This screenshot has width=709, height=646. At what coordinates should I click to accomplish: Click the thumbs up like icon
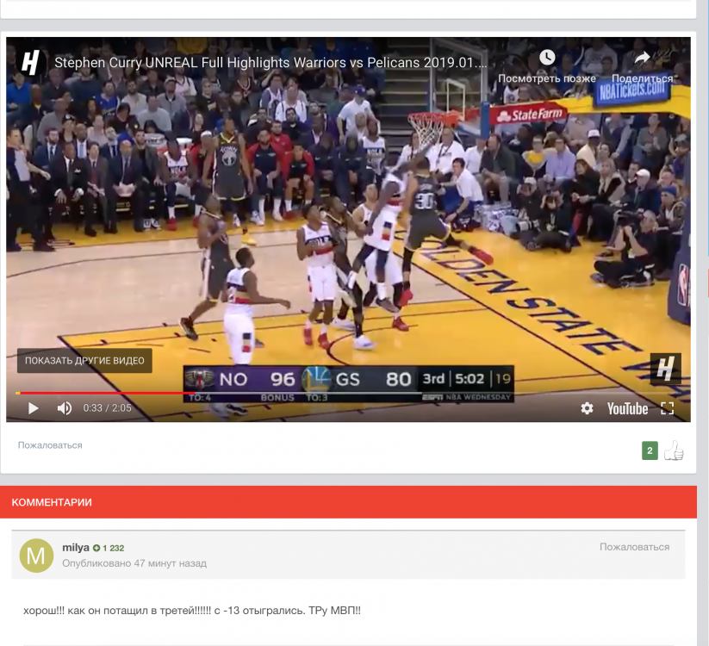(674, 450)
